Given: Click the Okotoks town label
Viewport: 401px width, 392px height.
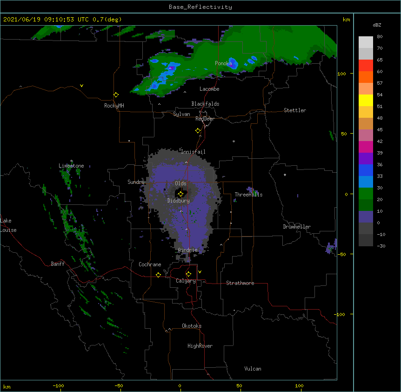Looking at the screenshot, I should [x=192, y=326].
